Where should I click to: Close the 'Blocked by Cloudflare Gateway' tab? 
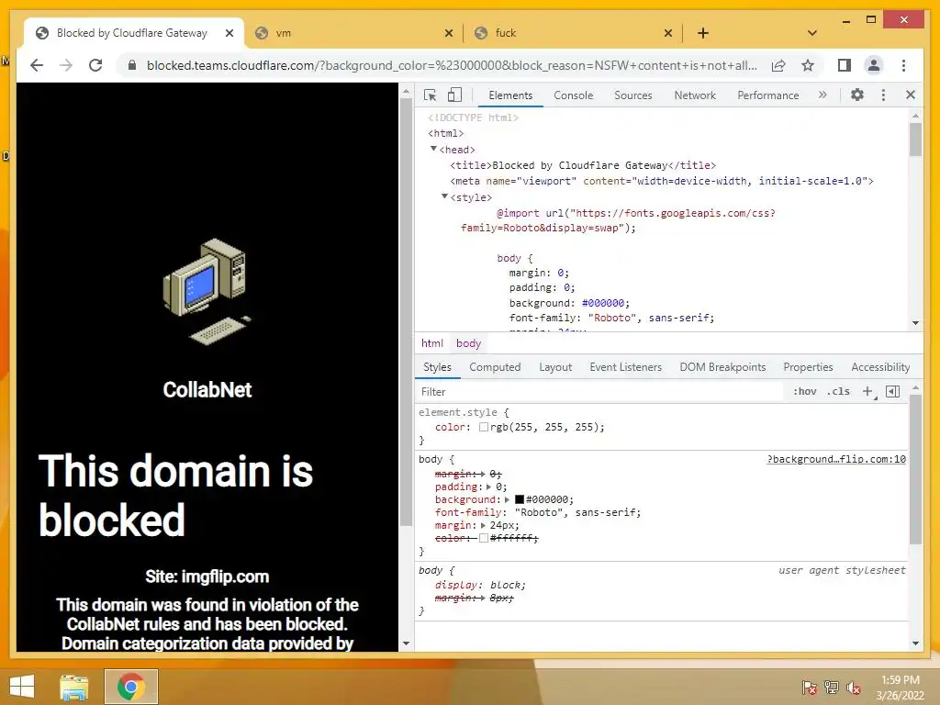coord(229,33)
